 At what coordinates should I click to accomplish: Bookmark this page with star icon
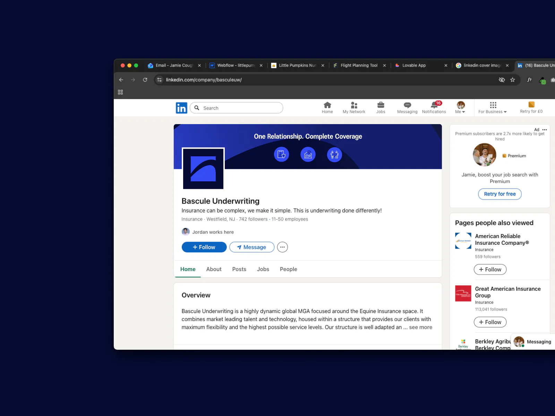coord(513,80)
